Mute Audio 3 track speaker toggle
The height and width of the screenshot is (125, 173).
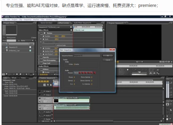pos(40,115)
